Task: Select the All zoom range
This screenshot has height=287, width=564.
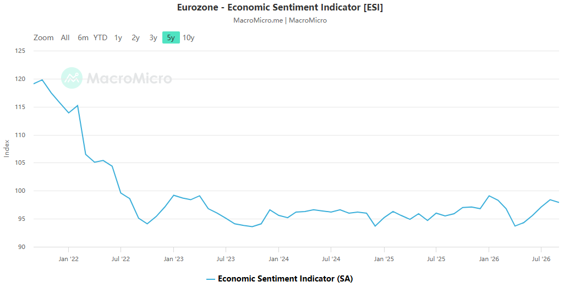Action: [65, 37]
